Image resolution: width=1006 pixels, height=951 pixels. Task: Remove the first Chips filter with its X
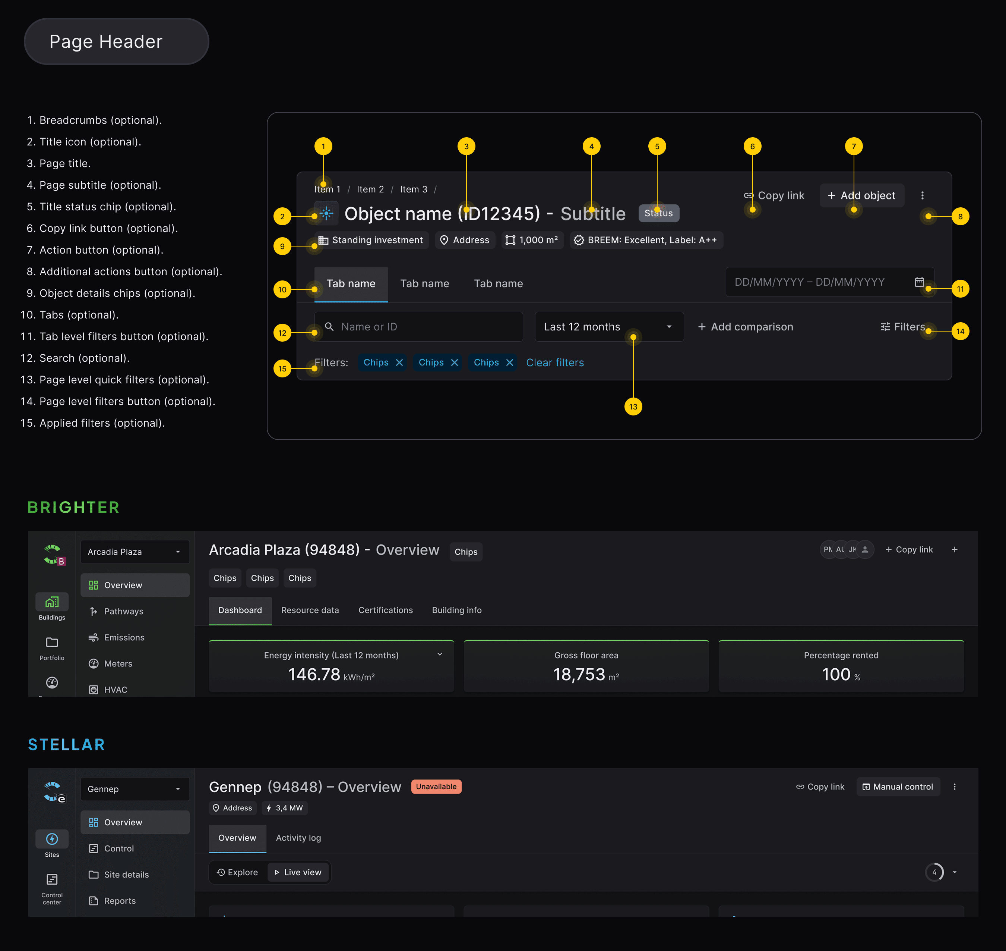click(399, 362)
